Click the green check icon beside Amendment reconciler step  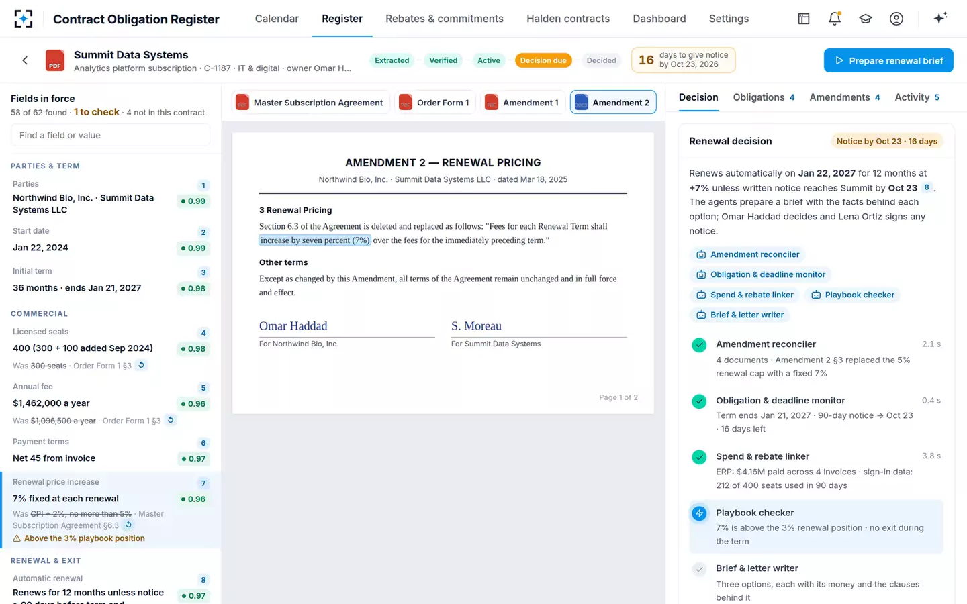click(x=699, y=345)
